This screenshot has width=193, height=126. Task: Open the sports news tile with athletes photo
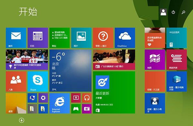pyautogui.click(x=27, y=60)
